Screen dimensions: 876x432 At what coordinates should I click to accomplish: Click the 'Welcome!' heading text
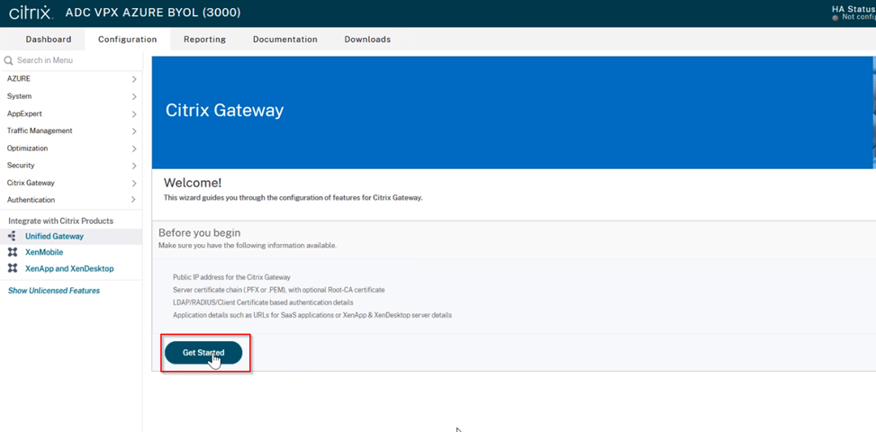pos(192,183)
